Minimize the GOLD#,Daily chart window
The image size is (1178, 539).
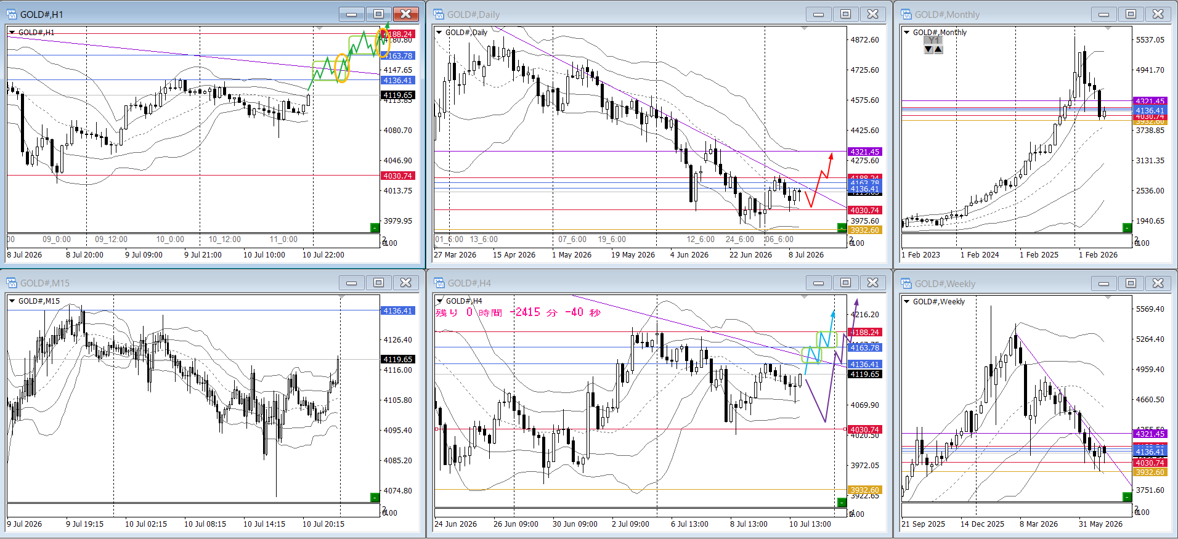point(818,14)
